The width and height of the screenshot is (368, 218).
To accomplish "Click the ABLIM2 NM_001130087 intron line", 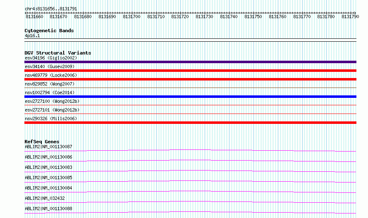I will click(x=190, y=150).
